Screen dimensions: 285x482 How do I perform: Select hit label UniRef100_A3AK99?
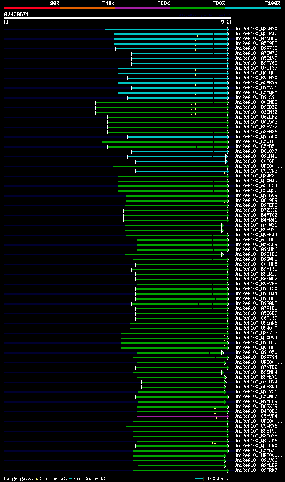(256, 83)
